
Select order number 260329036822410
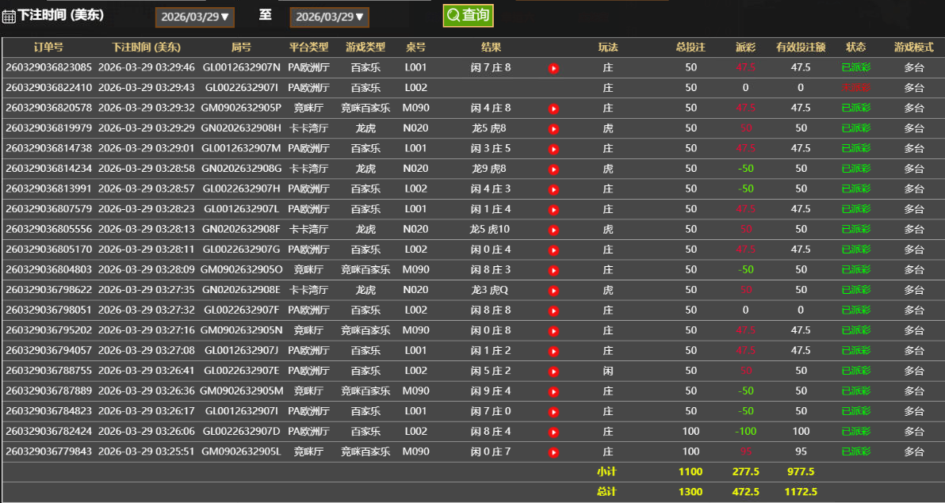(48, 88)
